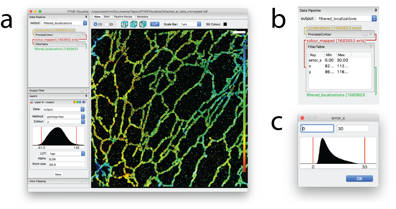396x209 pixels.
Task: Select the 2D radio button
Action: (x=96, y=24)
